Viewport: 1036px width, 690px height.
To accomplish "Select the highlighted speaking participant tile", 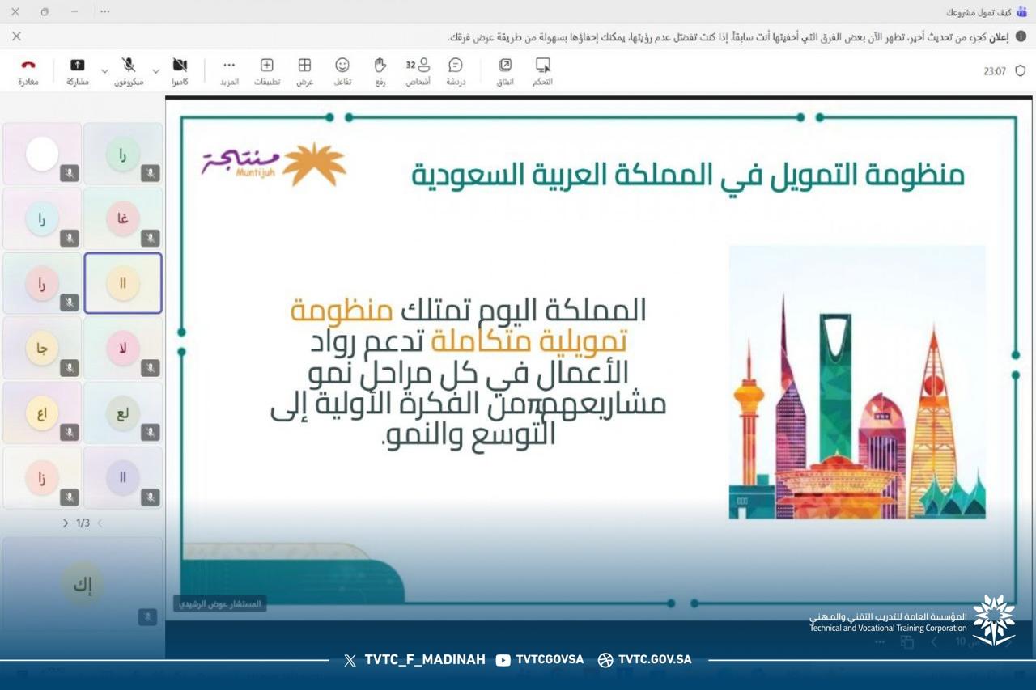I will (x=123, y=283).
